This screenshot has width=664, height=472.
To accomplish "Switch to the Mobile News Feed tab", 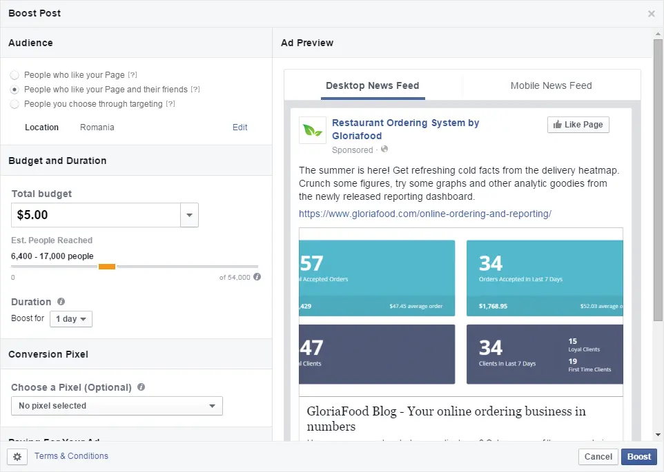I will click(551, 85).
